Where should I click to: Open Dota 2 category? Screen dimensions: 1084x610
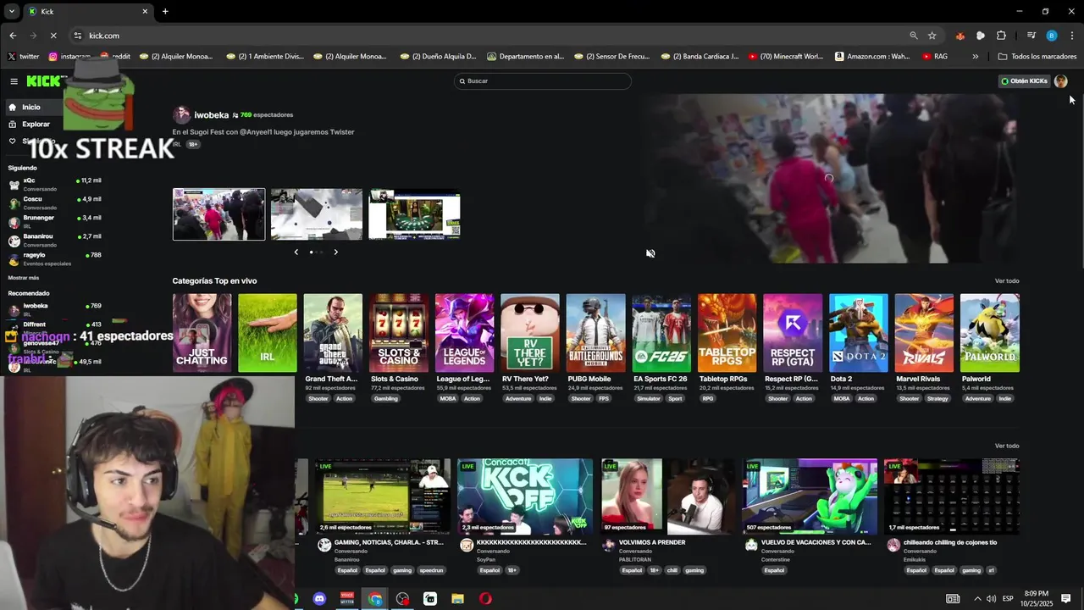859,333
